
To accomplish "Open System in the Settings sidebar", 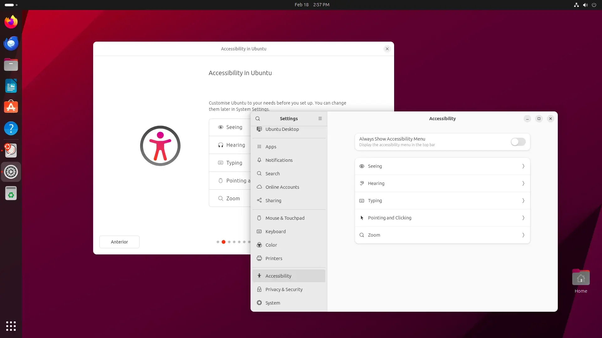I will (289, 303).
